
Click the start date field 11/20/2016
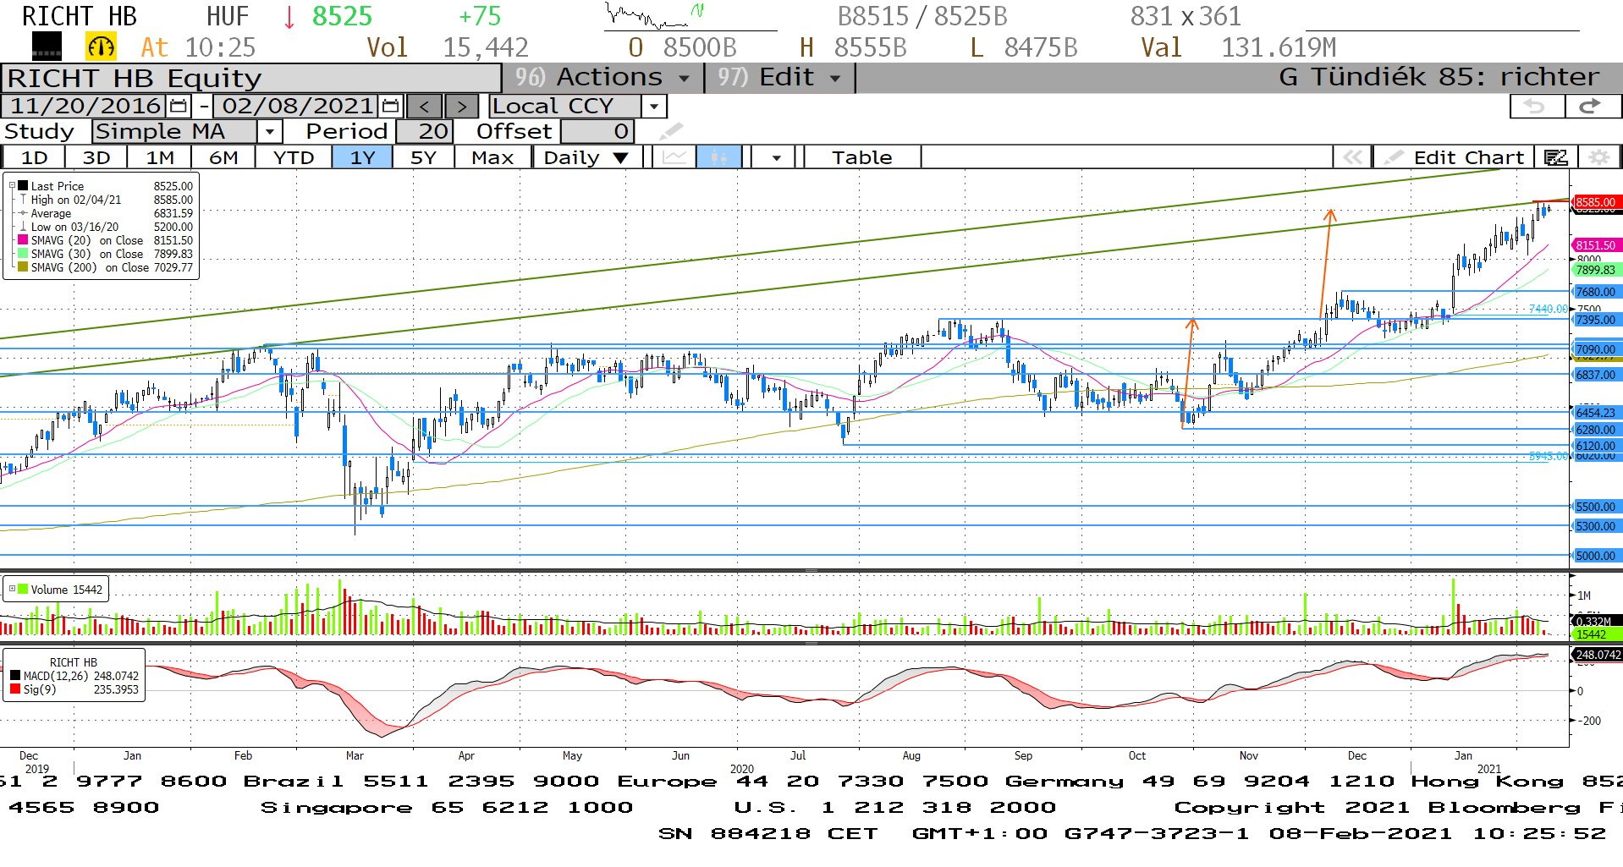[85, 107]
